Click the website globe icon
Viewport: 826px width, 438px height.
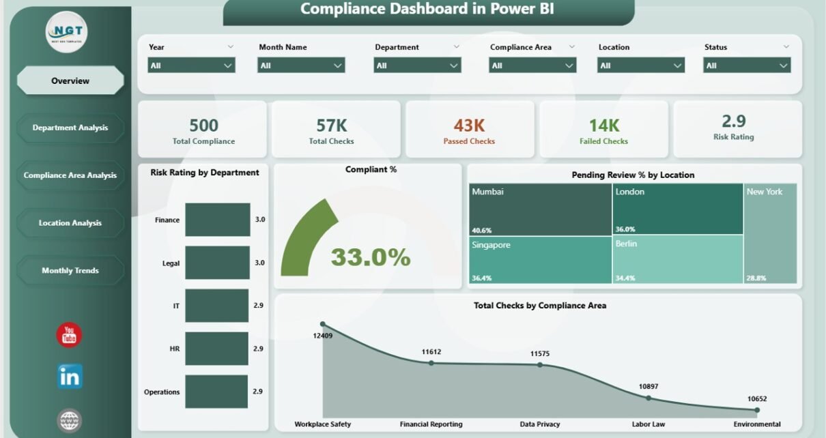pyautogui.click(x=69, y=420)
